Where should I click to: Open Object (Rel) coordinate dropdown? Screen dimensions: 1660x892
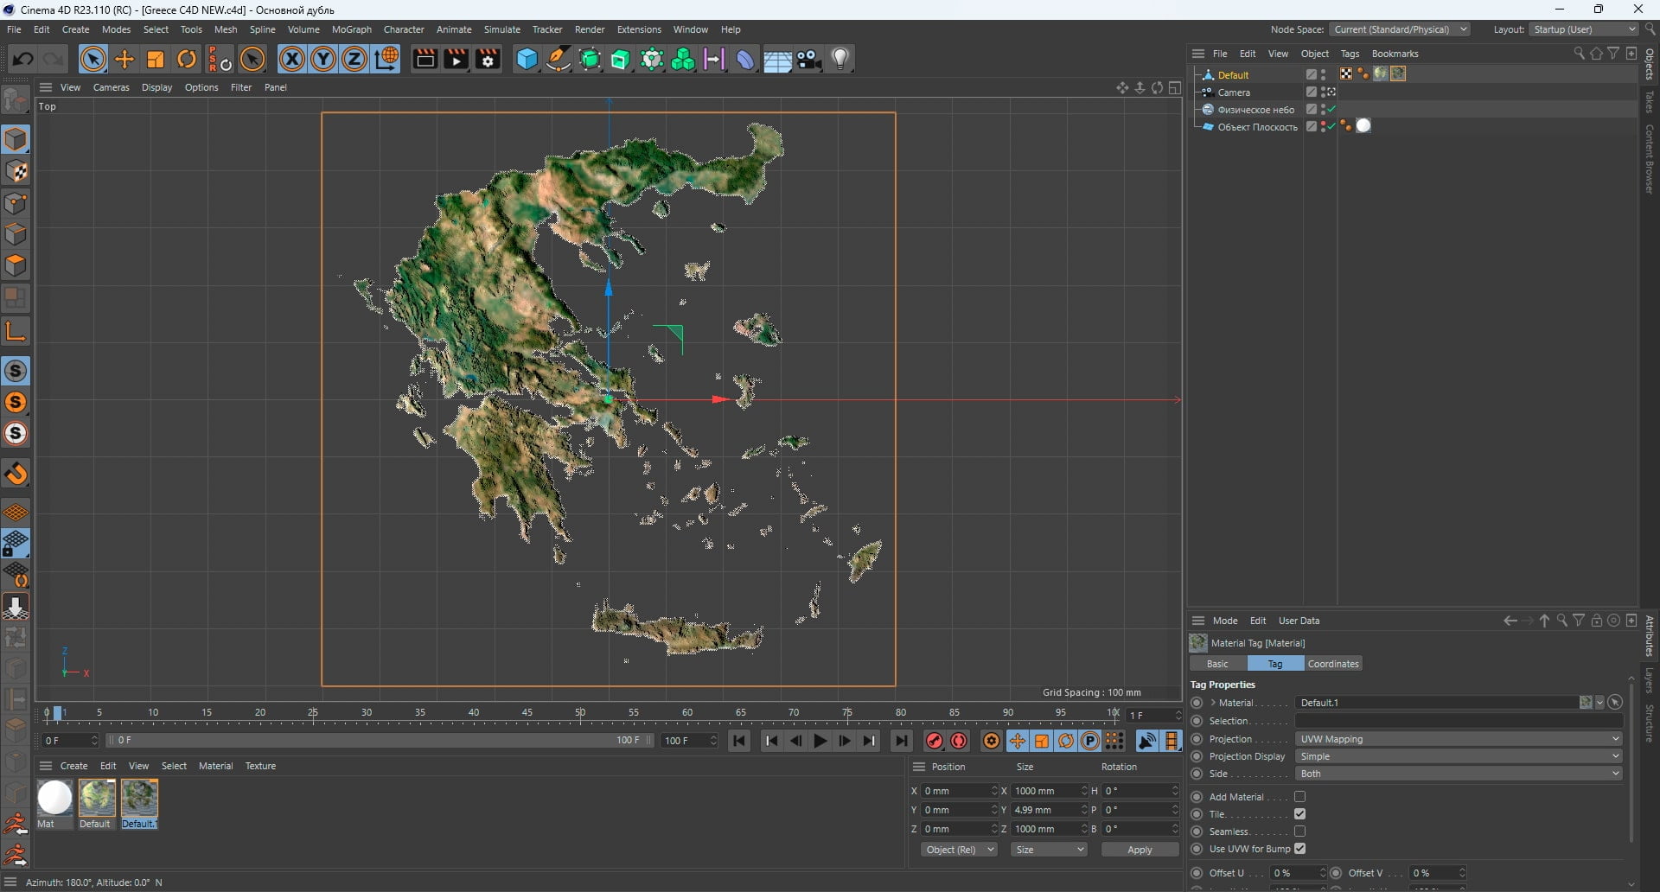pyautogui.click(x=959, y=850)
